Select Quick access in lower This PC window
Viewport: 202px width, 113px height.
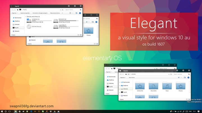[111, 77]
